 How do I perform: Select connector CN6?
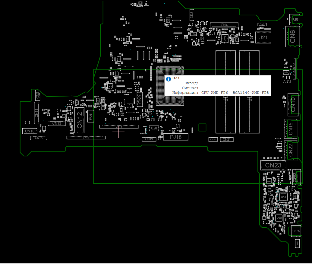292,37
